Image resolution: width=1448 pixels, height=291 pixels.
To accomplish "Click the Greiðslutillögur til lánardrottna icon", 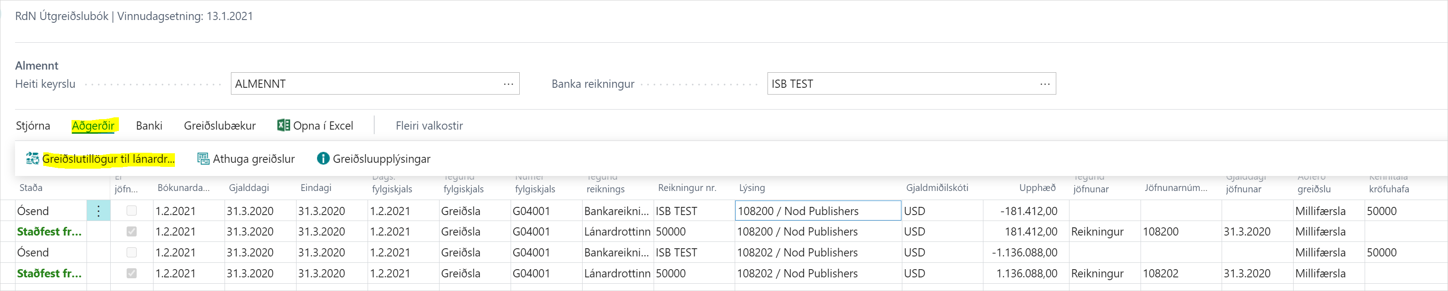I will (x=33, y=159).
